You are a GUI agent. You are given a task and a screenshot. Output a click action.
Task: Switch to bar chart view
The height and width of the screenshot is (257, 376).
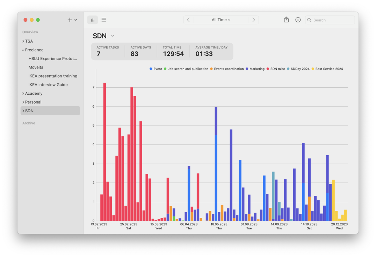93,20
